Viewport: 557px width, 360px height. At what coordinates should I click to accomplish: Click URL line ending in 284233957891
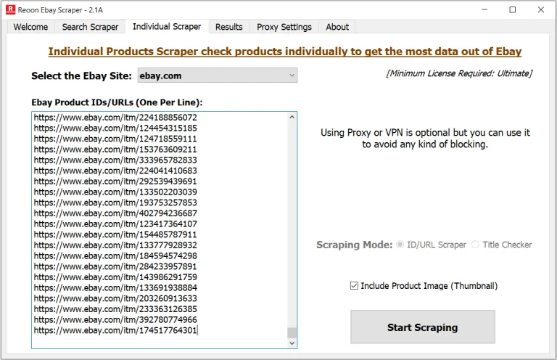[x=115, y=266]
